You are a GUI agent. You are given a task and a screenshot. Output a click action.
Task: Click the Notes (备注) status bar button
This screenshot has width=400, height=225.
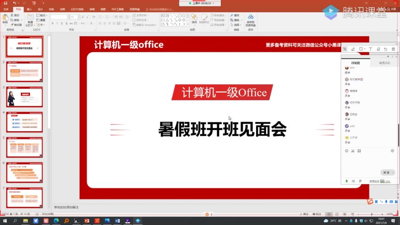pyautogui.click(x=304, y=214)
